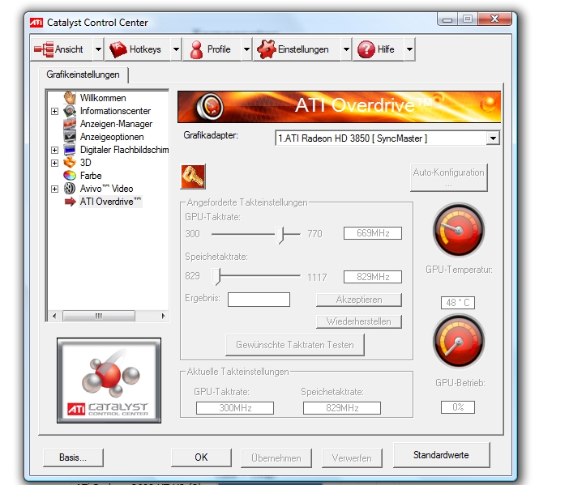The height and width of the screenshot is (485, 569).
Task: Open the Basis... view button
Action: tap(73, 457)
